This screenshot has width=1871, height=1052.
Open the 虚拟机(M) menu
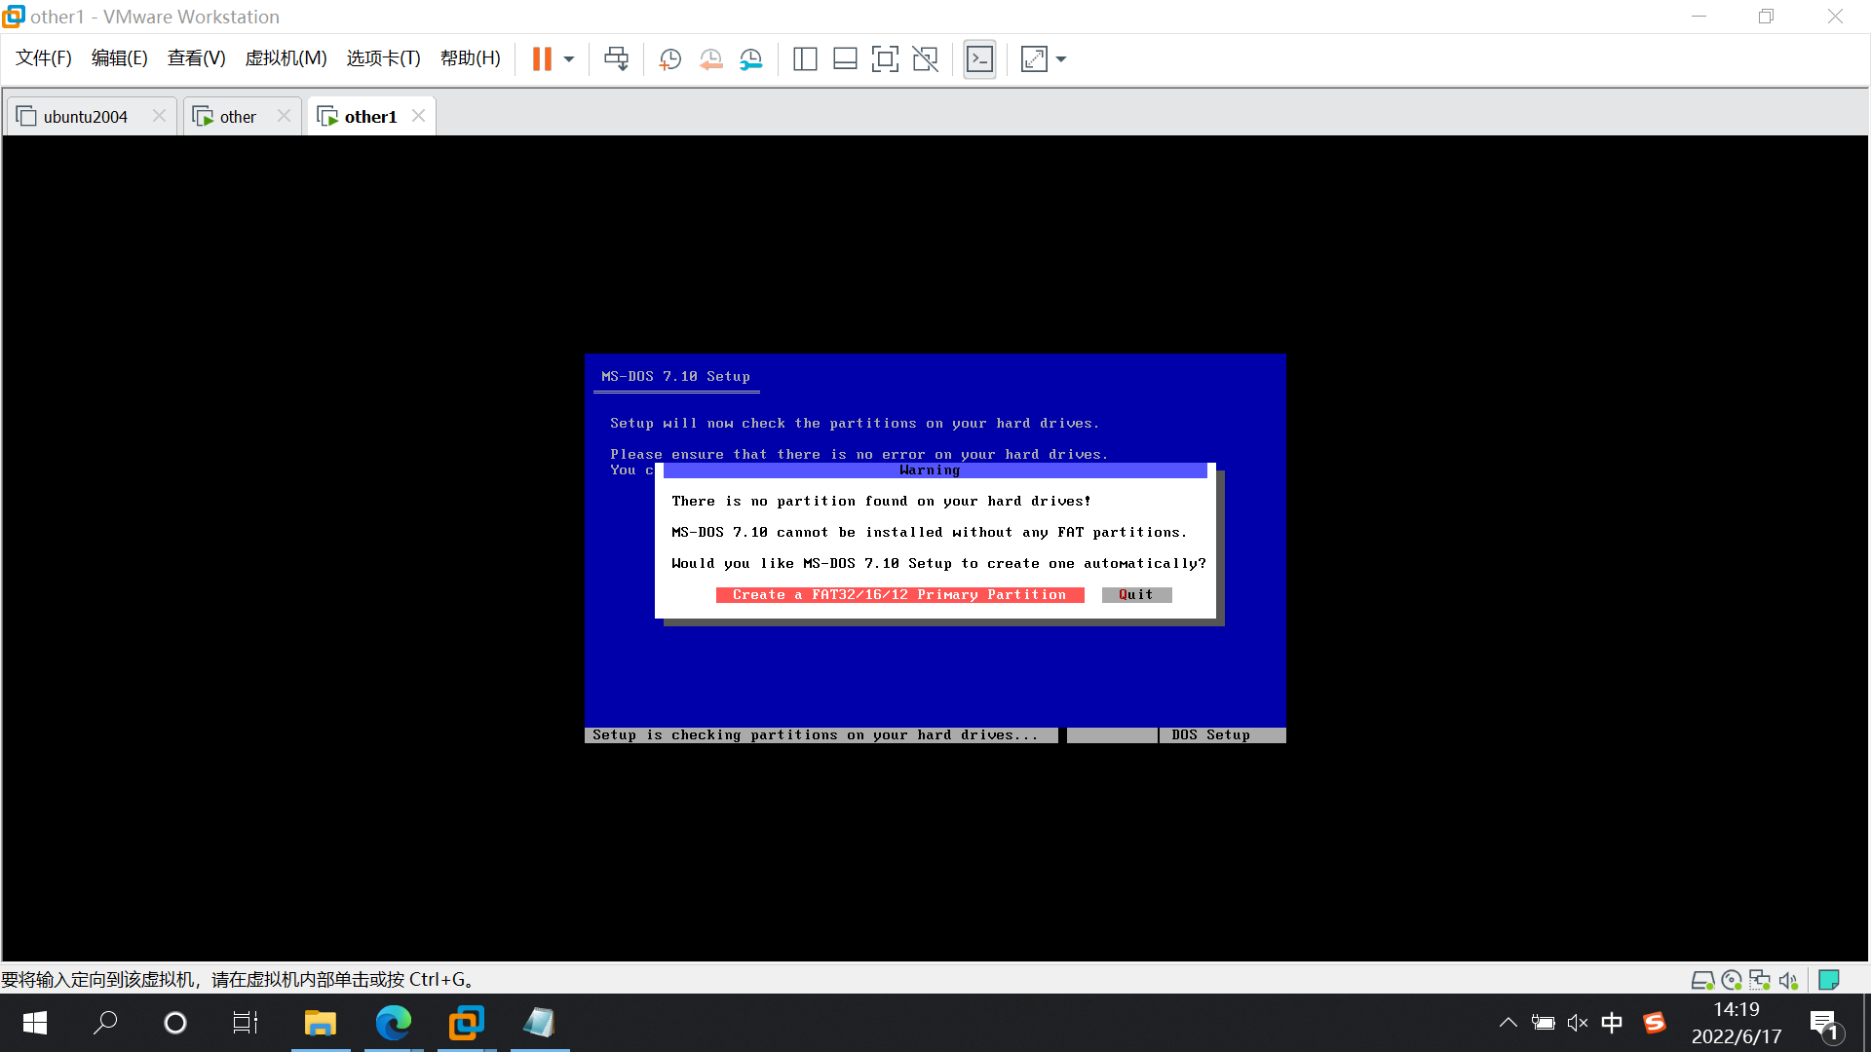coord(285,57)
